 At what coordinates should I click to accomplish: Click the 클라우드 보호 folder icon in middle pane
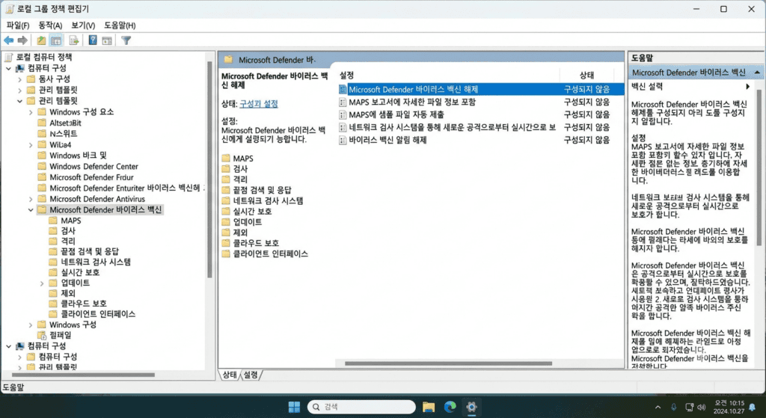226,243
